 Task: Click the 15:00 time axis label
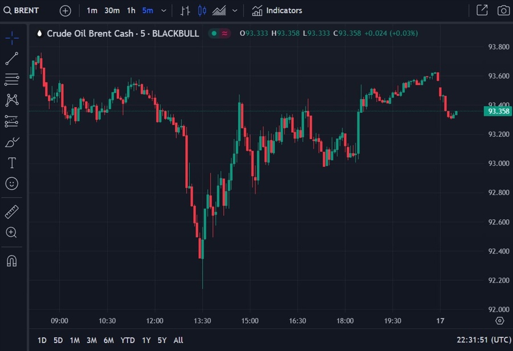tap(250, 321)
